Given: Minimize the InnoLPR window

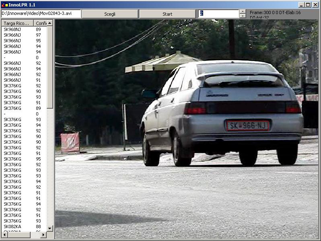Looking at the screenshot, I should tap(302, 4).
